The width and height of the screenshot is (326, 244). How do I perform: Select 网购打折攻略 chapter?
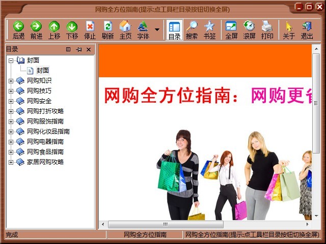point(45,111)
